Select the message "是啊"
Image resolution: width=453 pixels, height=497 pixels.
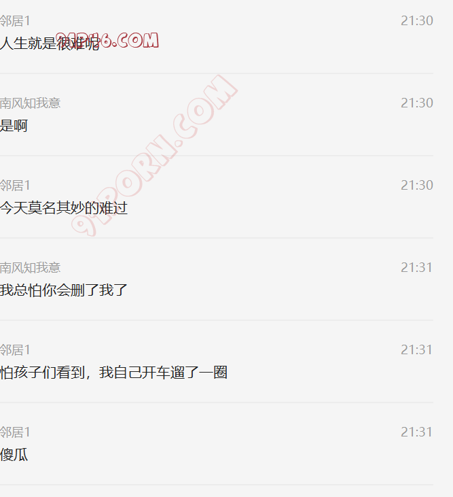(14, 126)
